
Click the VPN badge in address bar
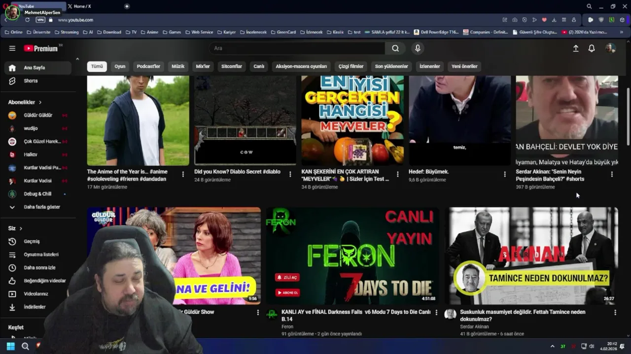tap(40, 20)
